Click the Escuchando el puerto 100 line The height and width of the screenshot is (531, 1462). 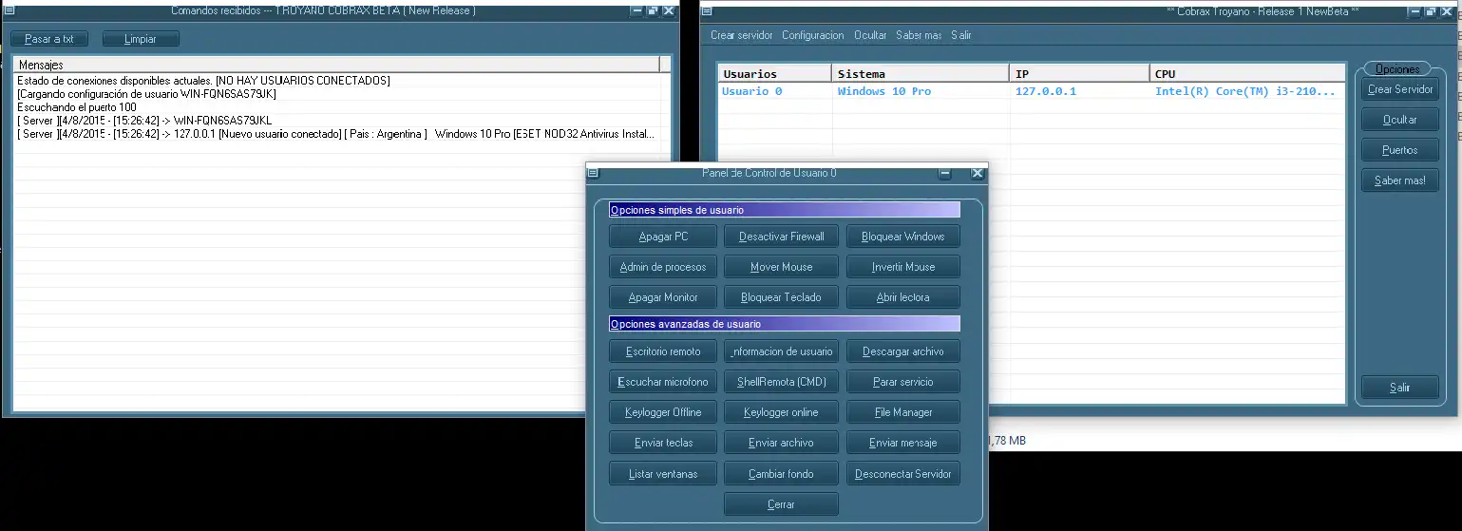coord(77,107)
